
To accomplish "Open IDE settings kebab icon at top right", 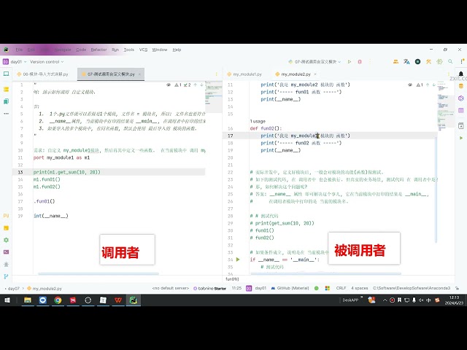I will pyautogui.click(x=461, y=61).
